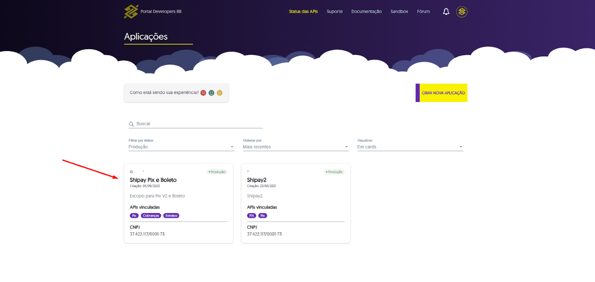This screenshot has height=282, width=595.
Task: Click the Banco do Brasil portal logo
Action: click(131, 12)
